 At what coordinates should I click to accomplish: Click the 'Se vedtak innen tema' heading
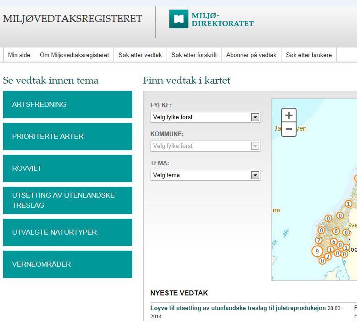point(51,80)
